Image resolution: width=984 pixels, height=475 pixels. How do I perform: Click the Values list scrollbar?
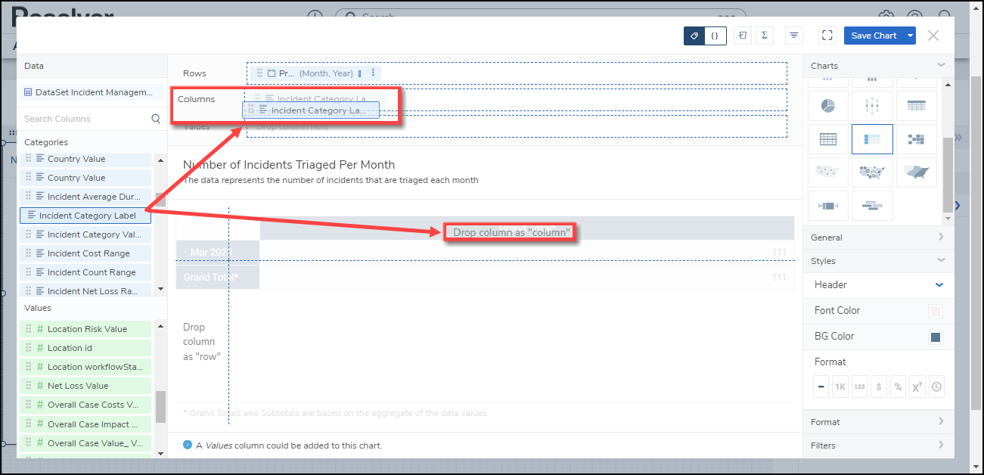(x=160, y=407)
